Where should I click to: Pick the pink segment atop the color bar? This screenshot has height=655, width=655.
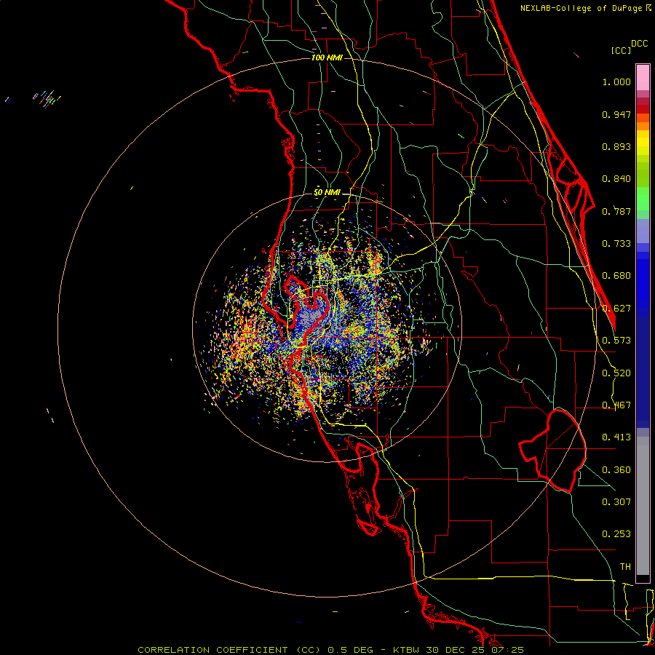click(643, 78)
